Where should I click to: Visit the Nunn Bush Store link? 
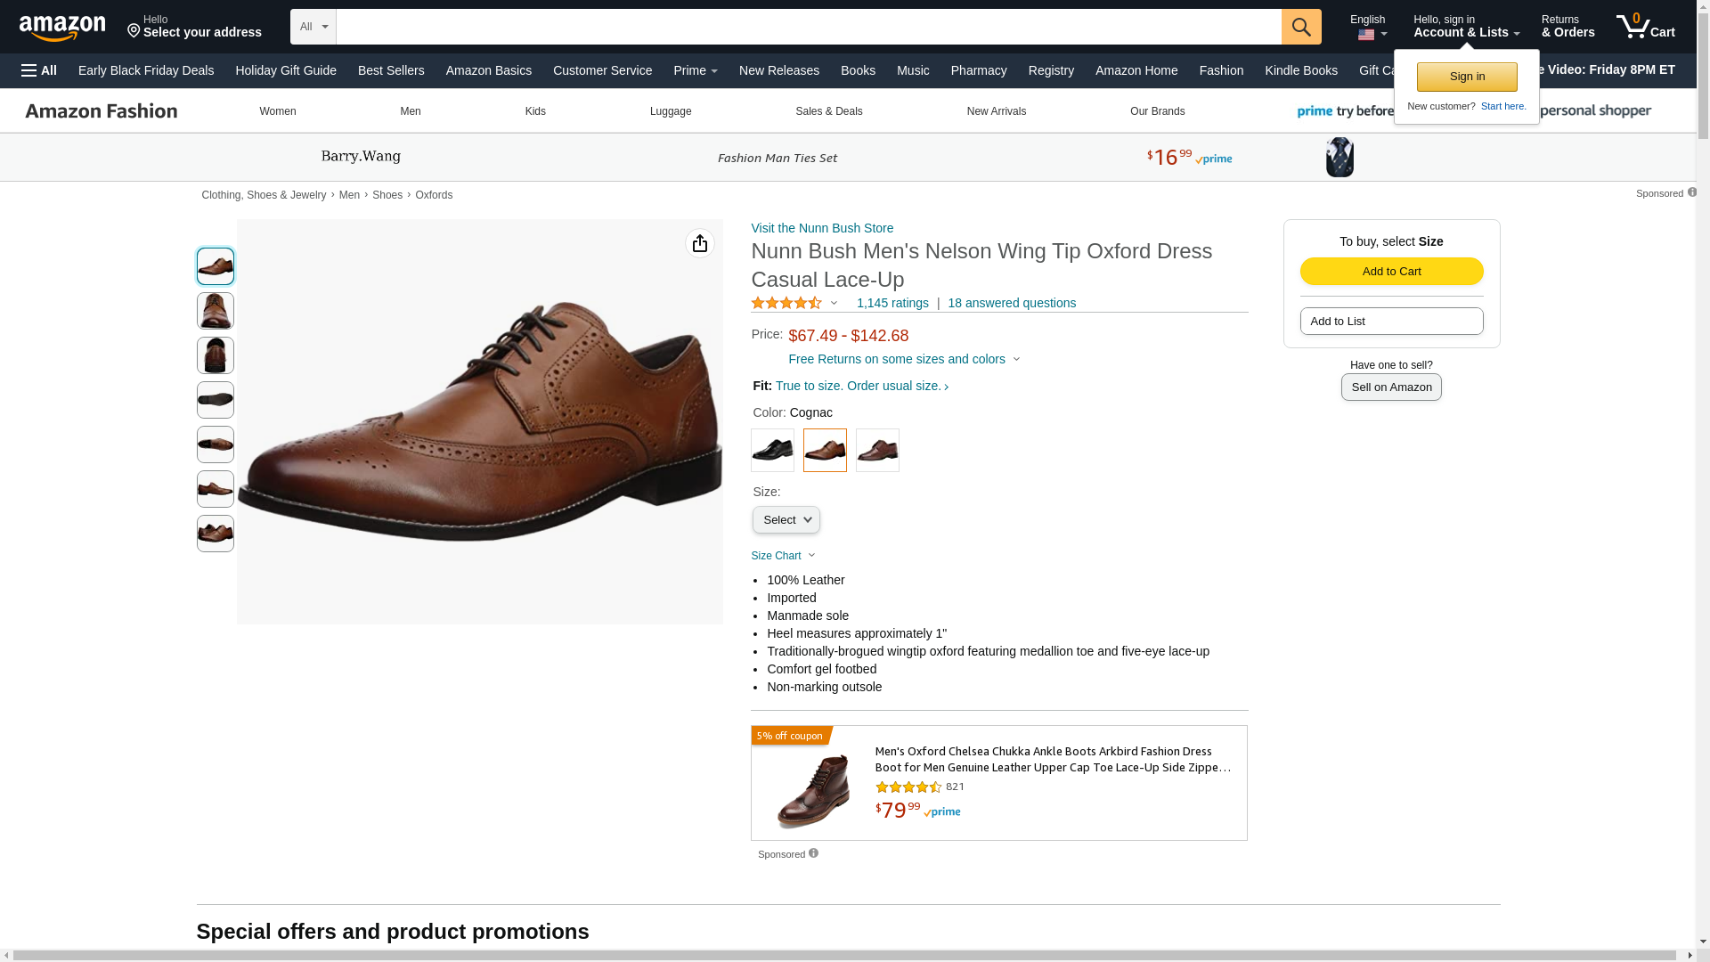(822, 228)
